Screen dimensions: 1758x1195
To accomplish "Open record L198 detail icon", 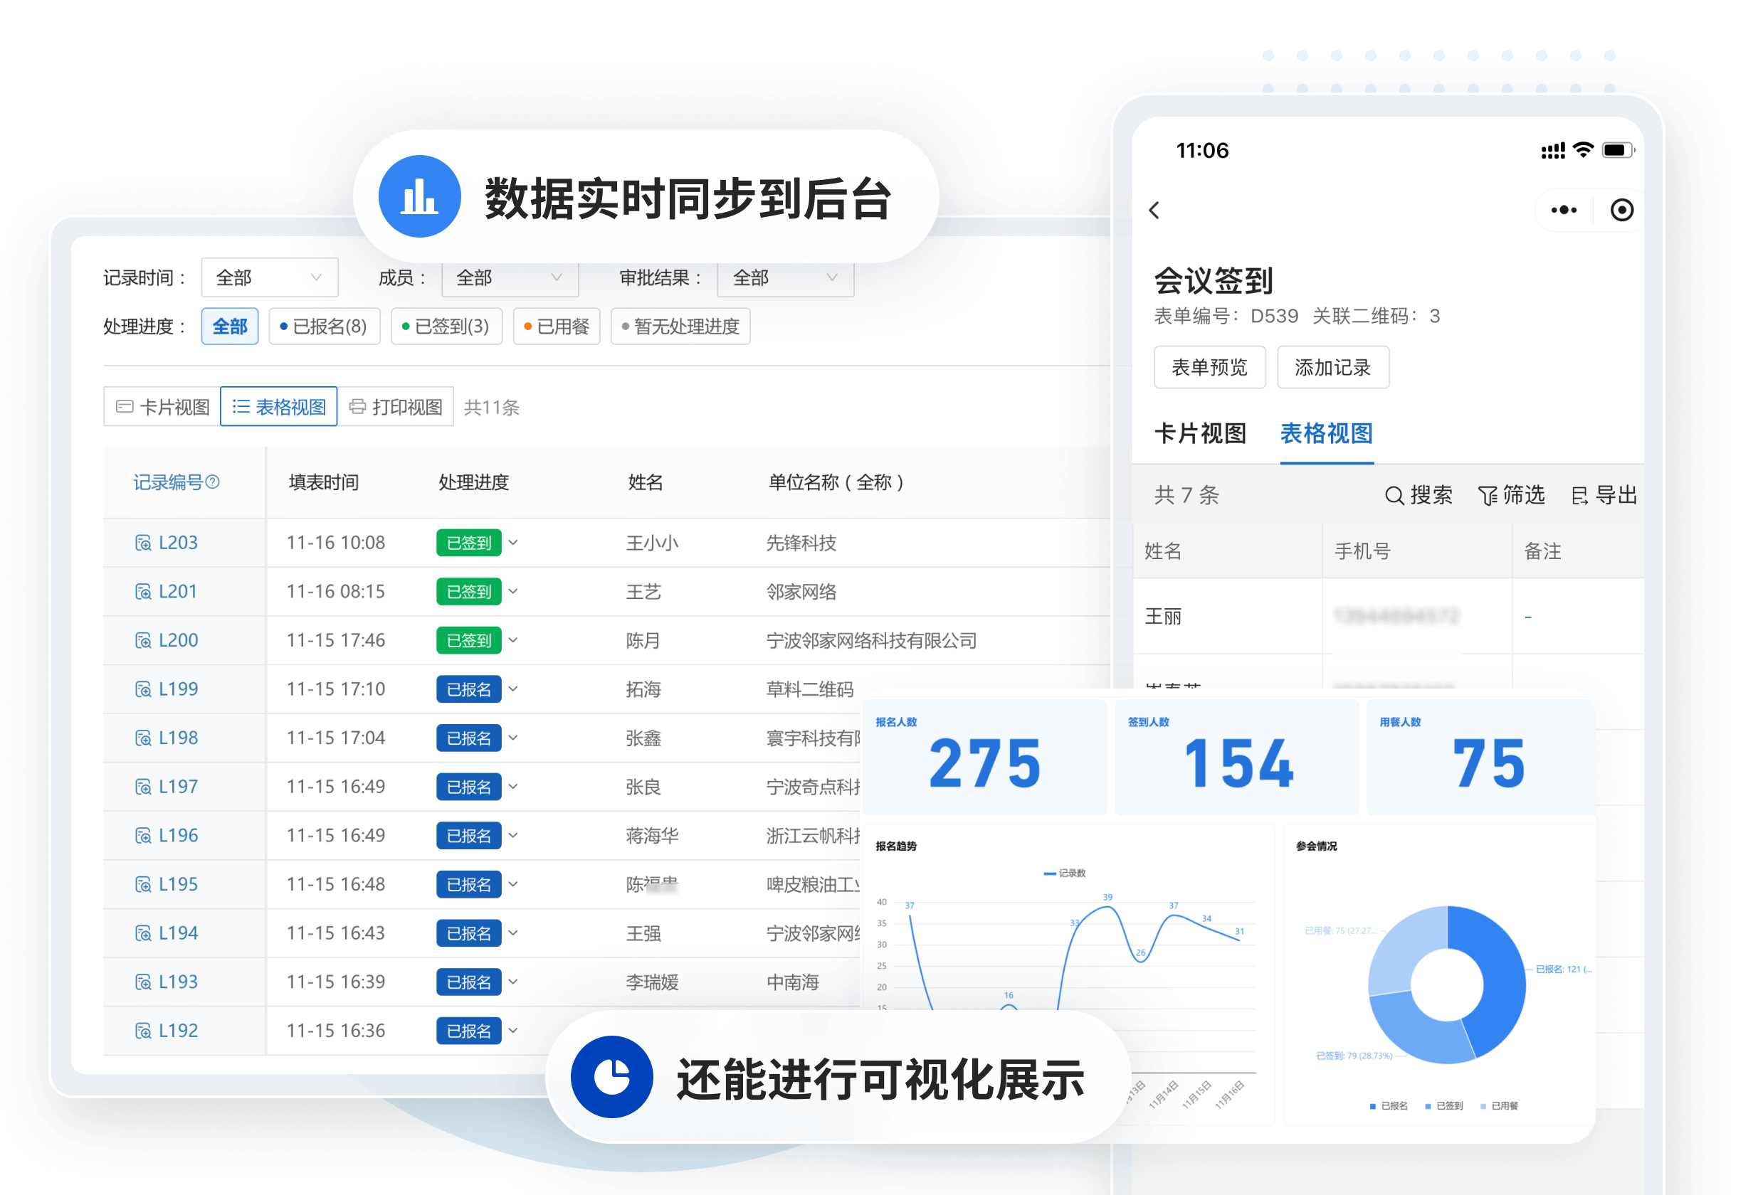I will tap(143, 738).
